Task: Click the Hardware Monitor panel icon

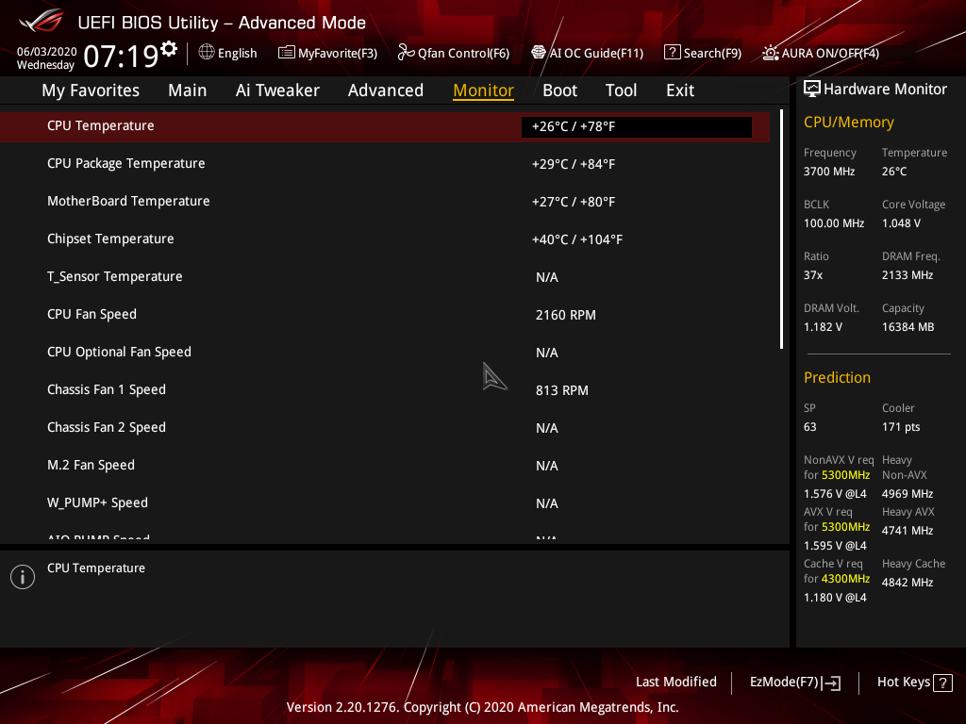Action: point(812,88)
